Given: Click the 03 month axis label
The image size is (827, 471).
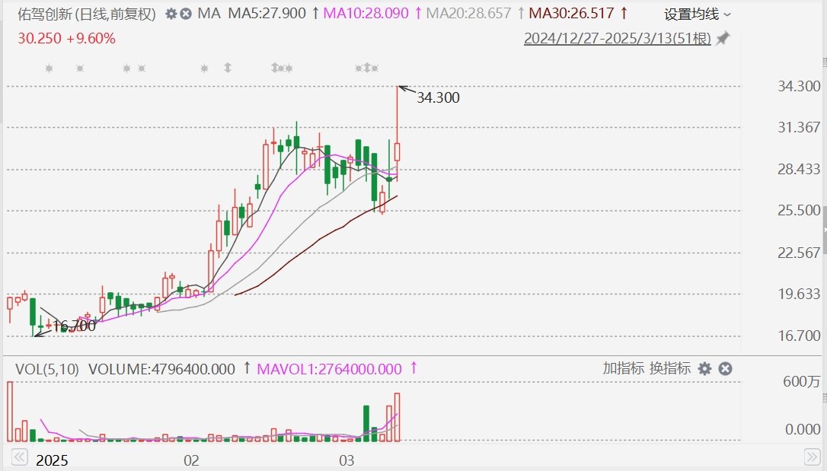Looking at the screenshot, I should pos(346,460).
